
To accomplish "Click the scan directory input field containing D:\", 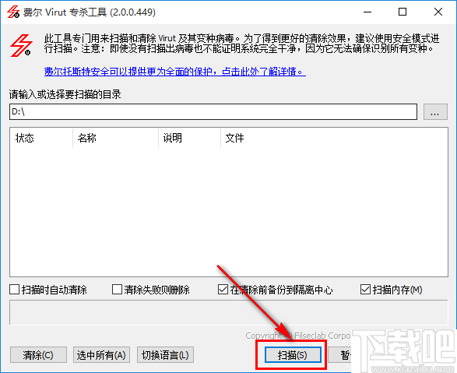I will 213,112.
